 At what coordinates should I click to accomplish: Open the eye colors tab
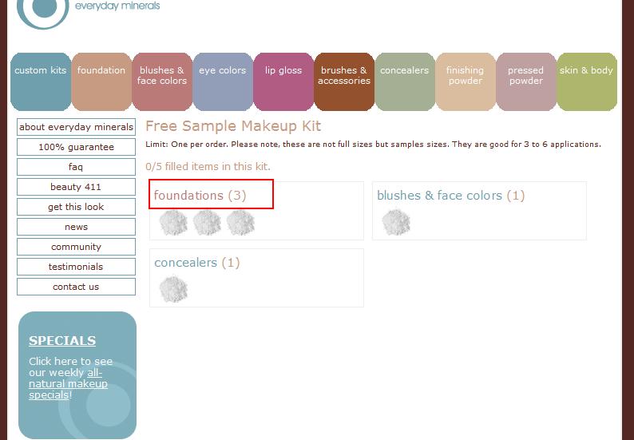click(x=223, y=81)
